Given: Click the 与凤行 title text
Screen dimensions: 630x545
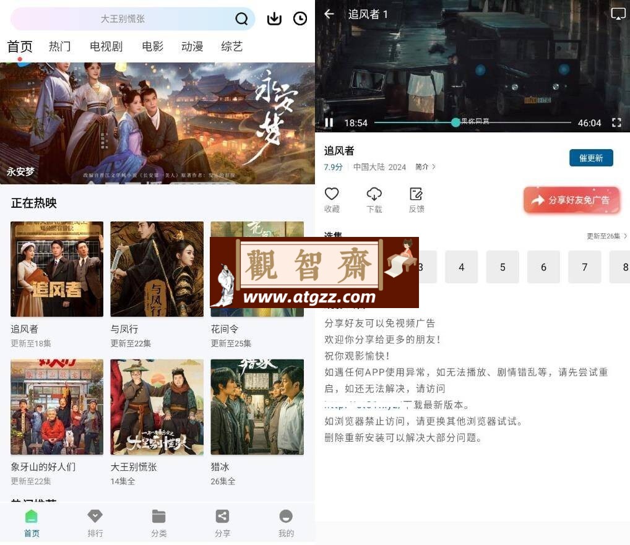Looking at the screenshot, I should pyautogui.click(x=124, y=329).
